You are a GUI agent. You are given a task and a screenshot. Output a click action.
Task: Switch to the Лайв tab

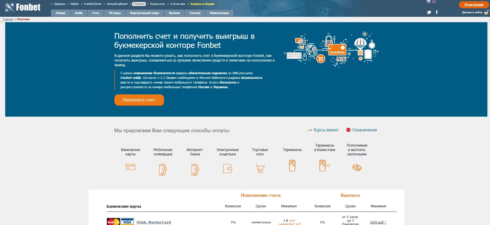coord(79,13)
